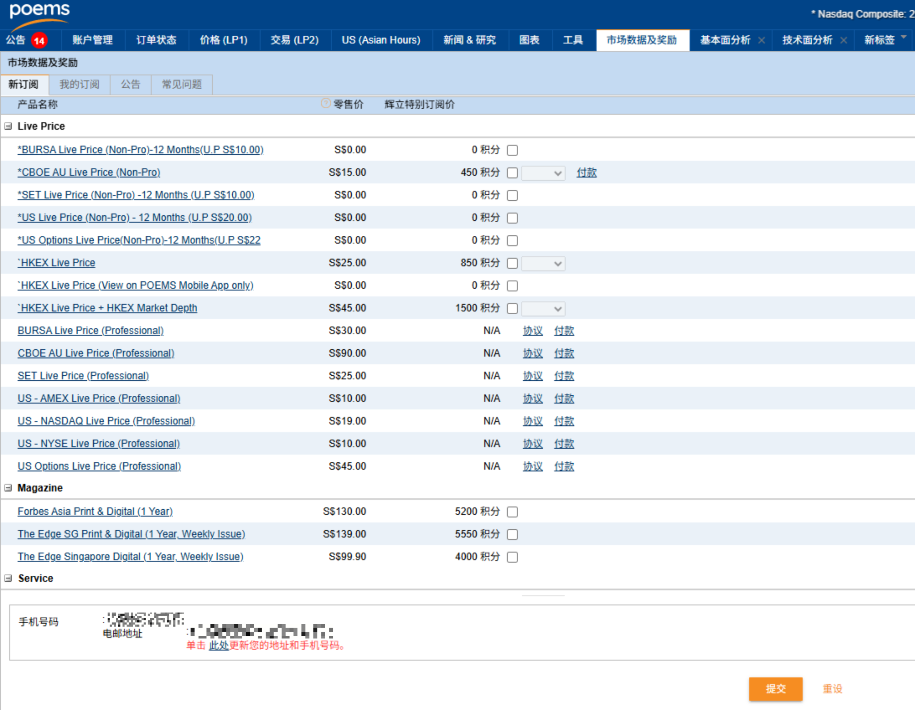
Task: Click 此处 link to update address
Action: coord(218,645)
